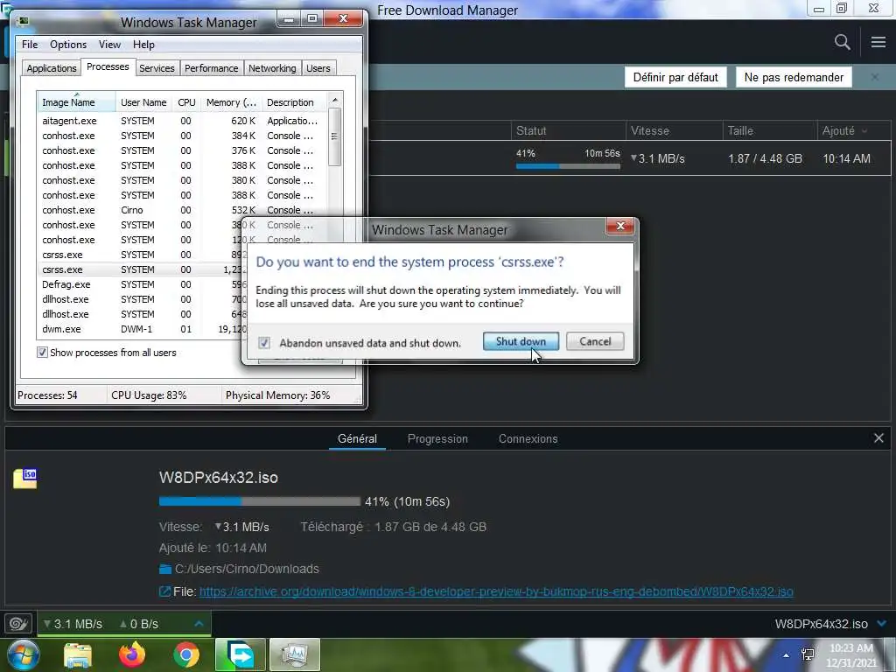The image size is (896, 672).
Task: Sort processes by Description column header
Action: tap(294, 102)
